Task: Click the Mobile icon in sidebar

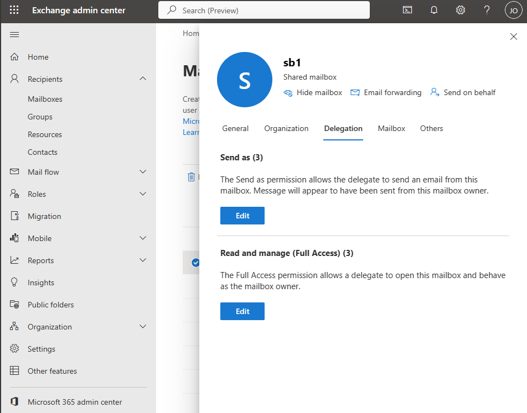Action: pos(14,238)
